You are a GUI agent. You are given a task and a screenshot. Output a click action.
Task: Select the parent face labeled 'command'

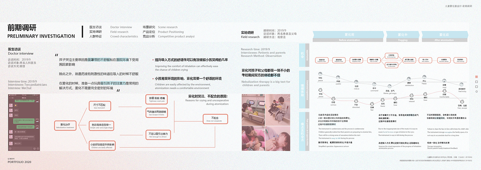click(374, 84)
